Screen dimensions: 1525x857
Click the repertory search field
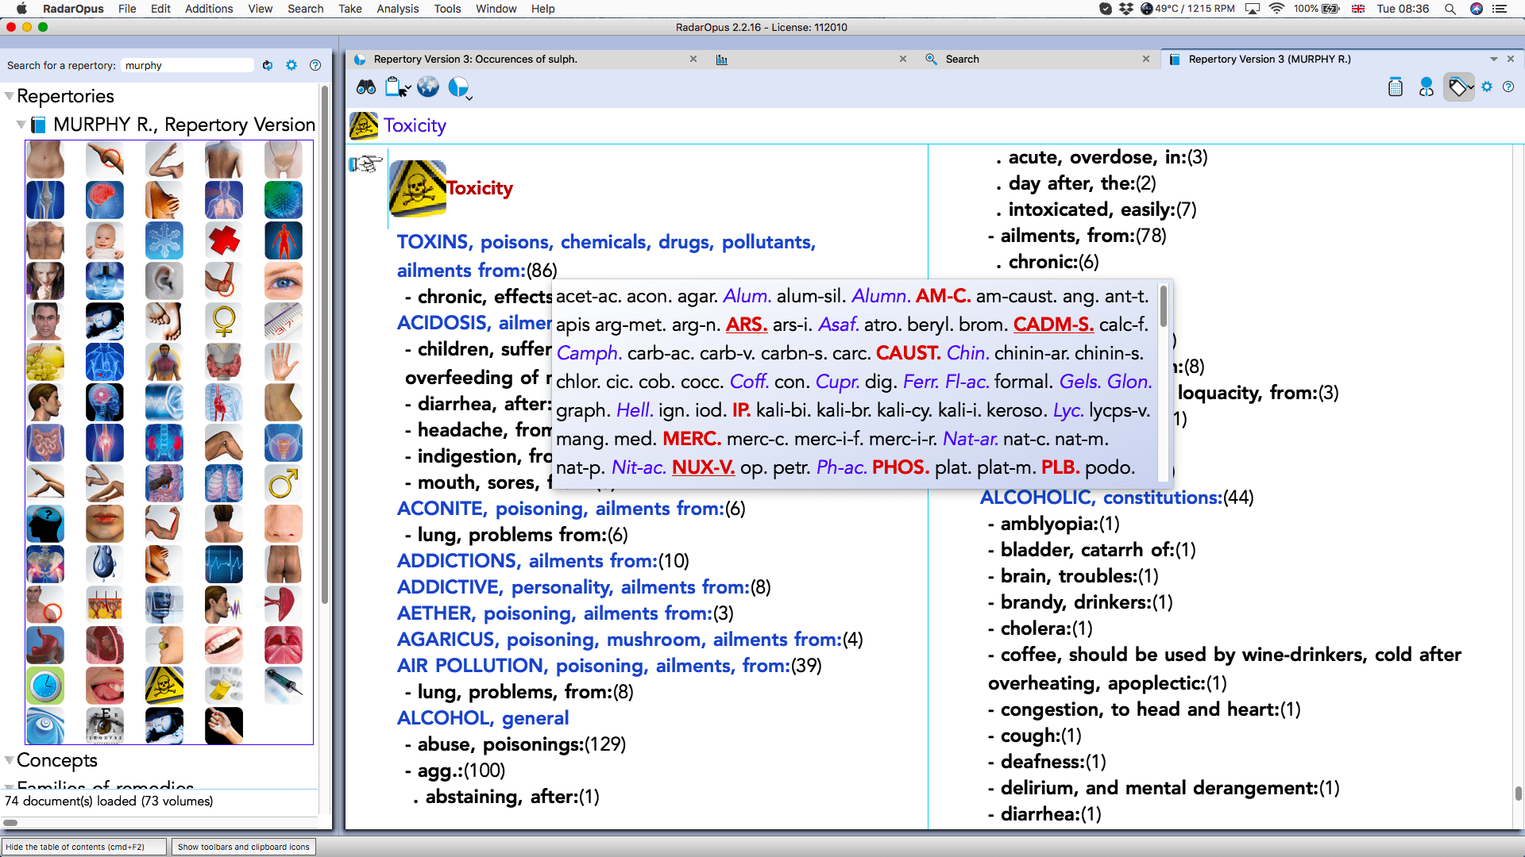(187, 65)
